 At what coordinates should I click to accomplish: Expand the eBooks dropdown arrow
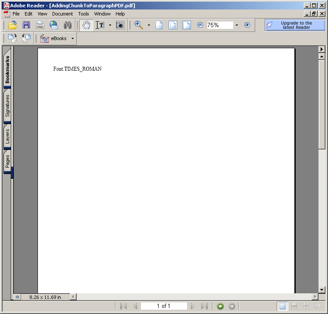coord(72,38)
